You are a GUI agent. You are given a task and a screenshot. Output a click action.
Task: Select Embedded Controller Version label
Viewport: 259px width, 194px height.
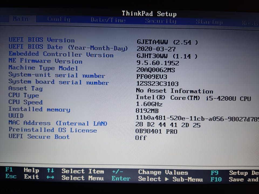(x=61, y=54)
